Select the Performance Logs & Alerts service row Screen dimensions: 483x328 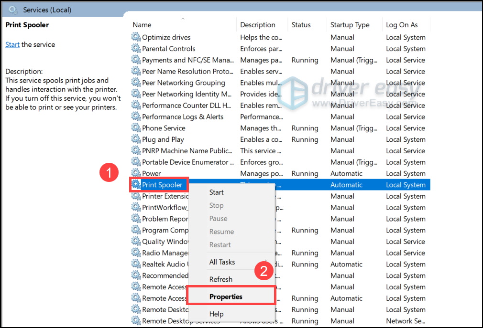click(280, 116)
